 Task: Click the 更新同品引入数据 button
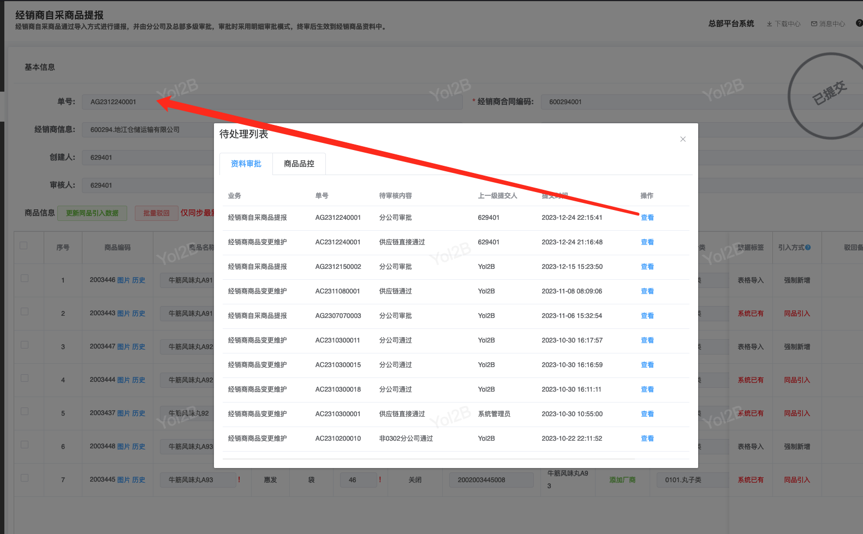(92, 213)
